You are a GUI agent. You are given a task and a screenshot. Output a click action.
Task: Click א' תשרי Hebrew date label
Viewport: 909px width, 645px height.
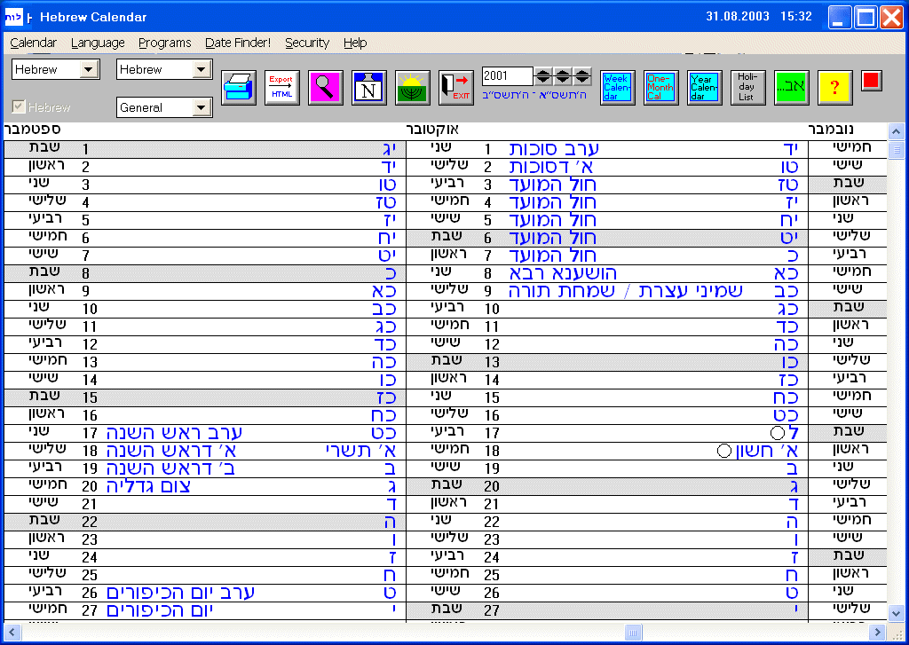[x=361, y=451]
